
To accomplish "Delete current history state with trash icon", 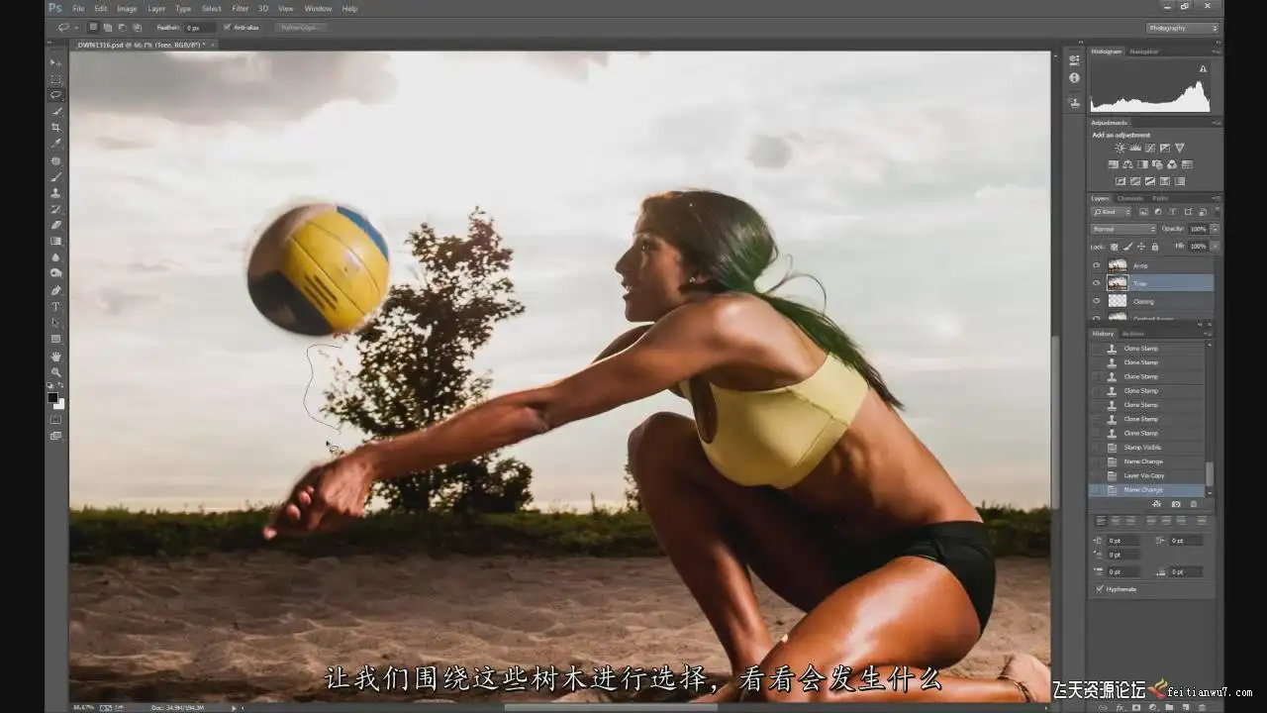I will pos(1193,504).
